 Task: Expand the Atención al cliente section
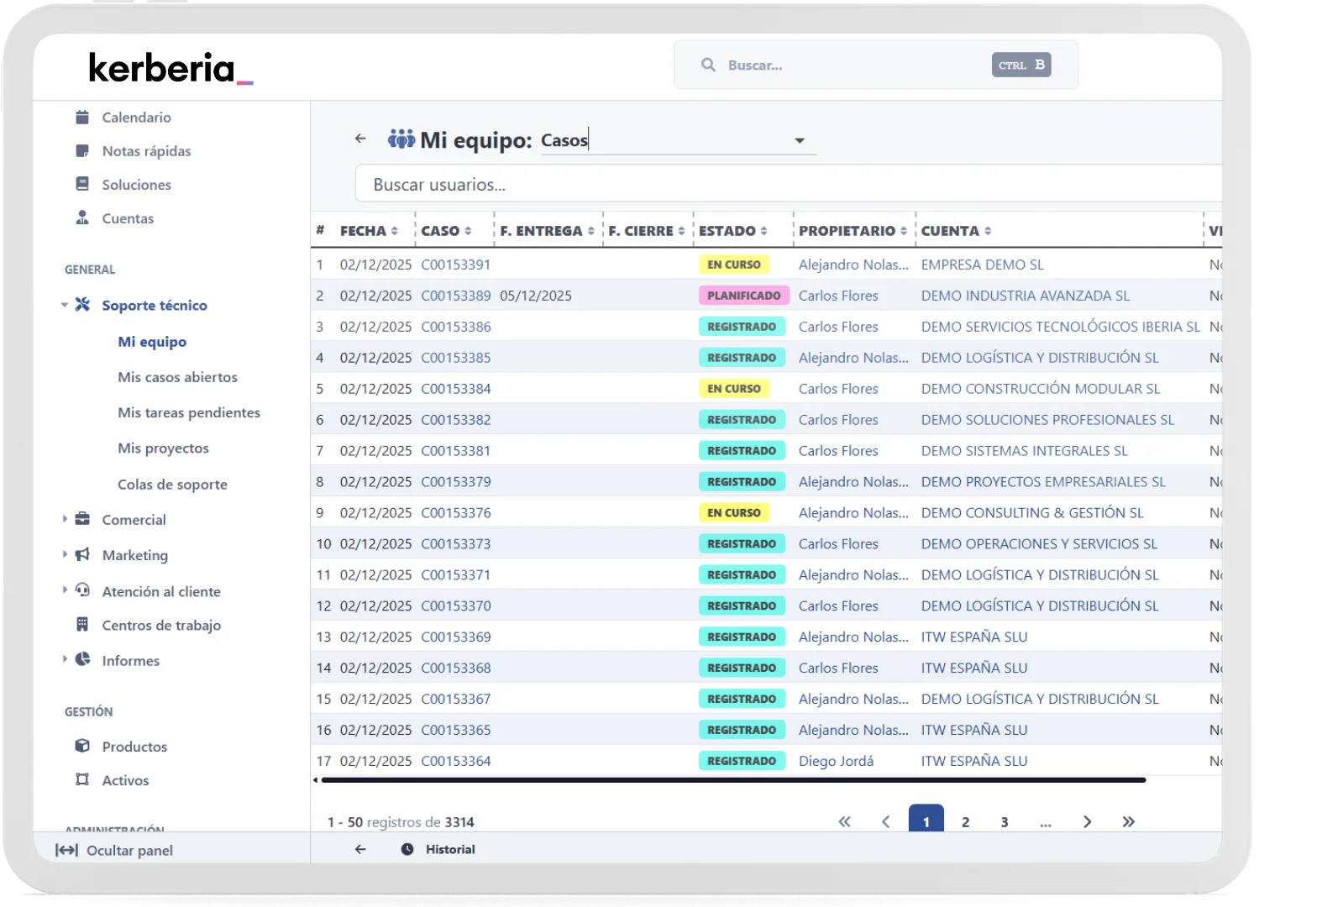(x=65, y=590)
